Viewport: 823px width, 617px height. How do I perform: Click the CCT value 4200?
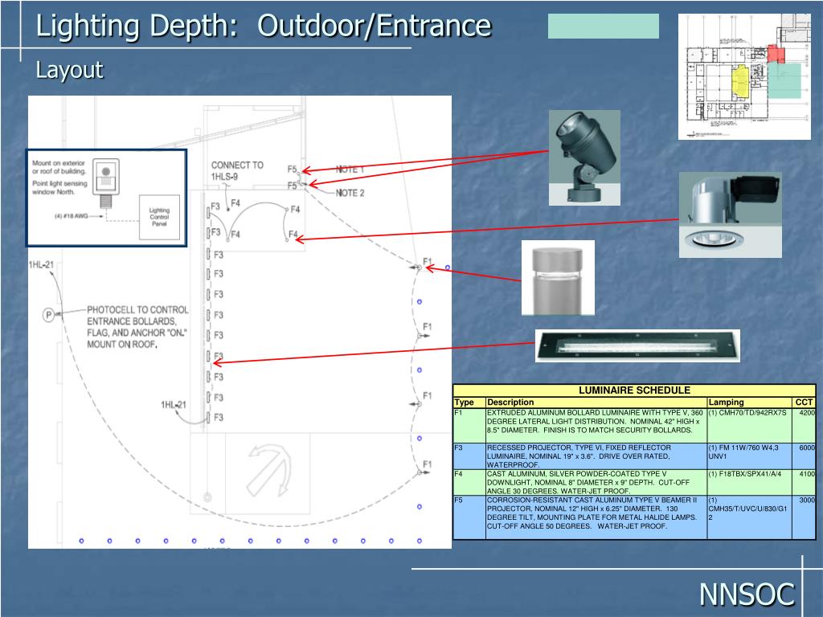(807, 413)
